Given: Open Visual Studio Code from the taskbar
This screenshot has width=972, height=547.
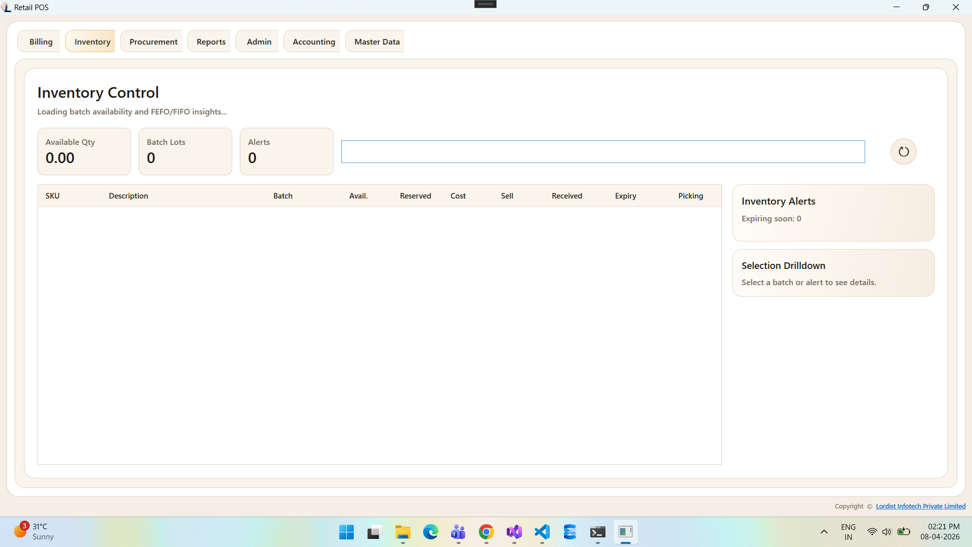Looking at the screenshot, I should [x=542, y=532].
